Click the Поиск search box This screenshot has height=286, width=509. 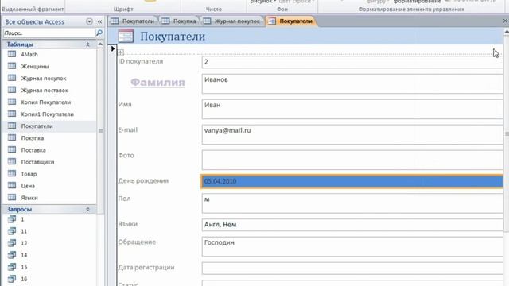(49, 33)
